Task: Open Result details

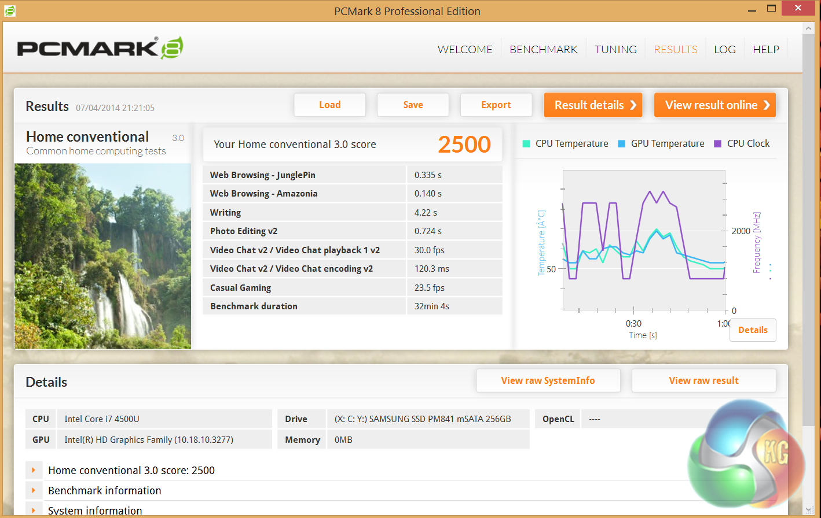Action: click(593, 105)
